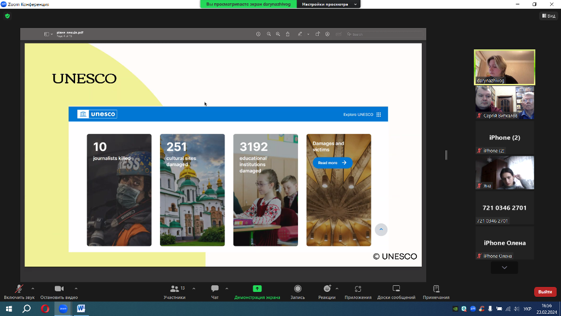
Task: Expand audio options arrow beside microphone
Action: click(x=33, y=289)
